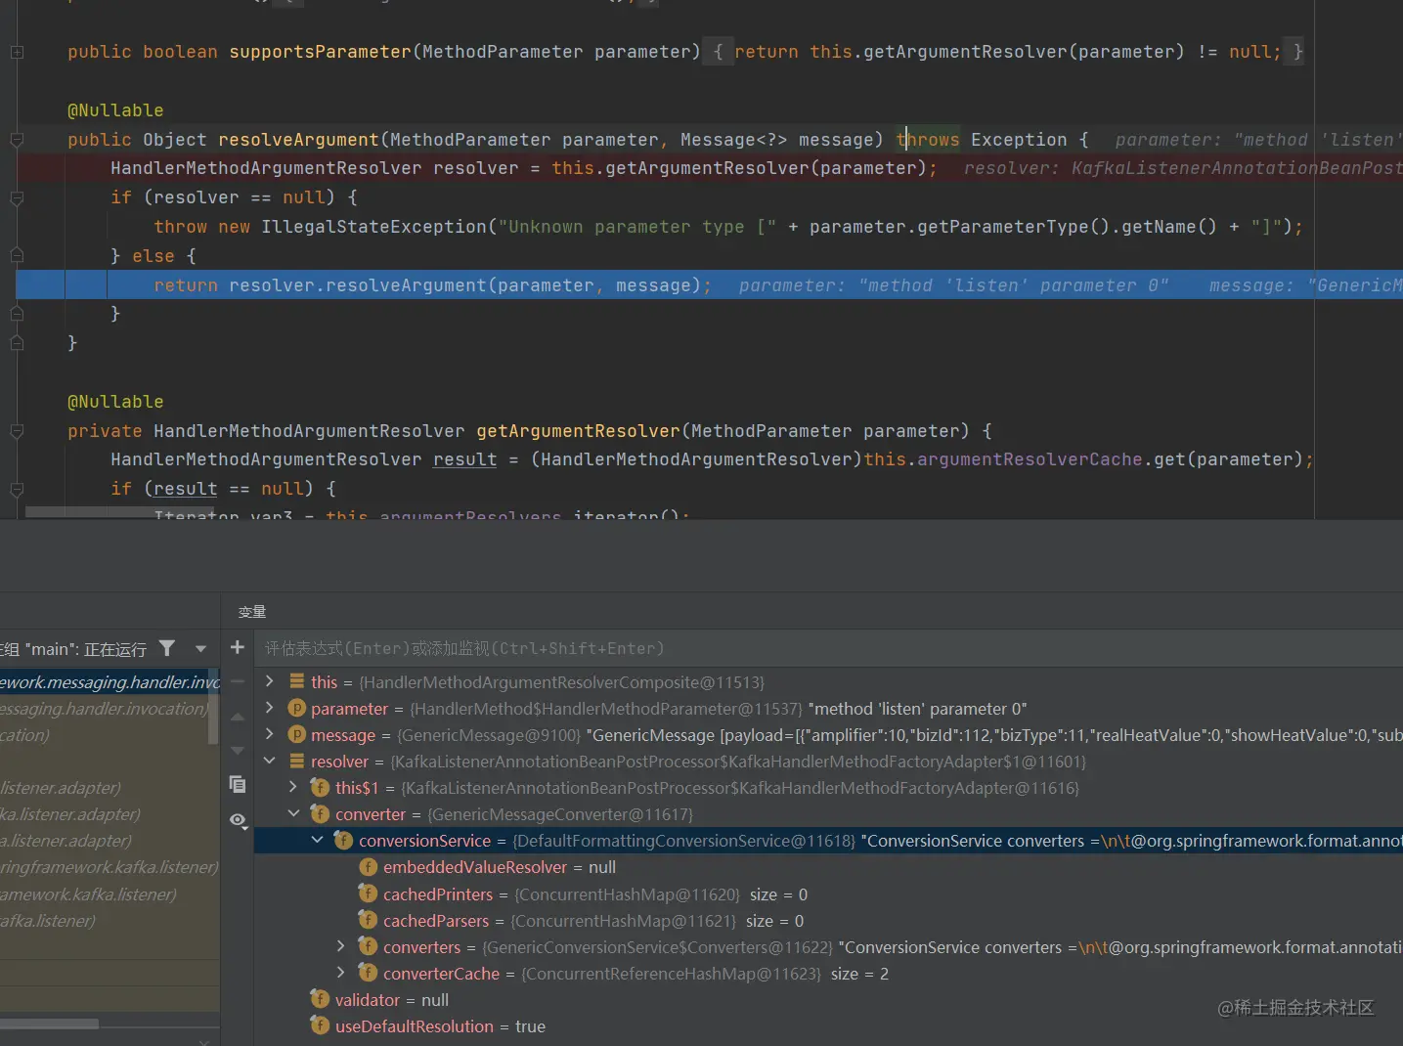Click the move watch up arrow
The image size is (1403, 1046).
238,717
